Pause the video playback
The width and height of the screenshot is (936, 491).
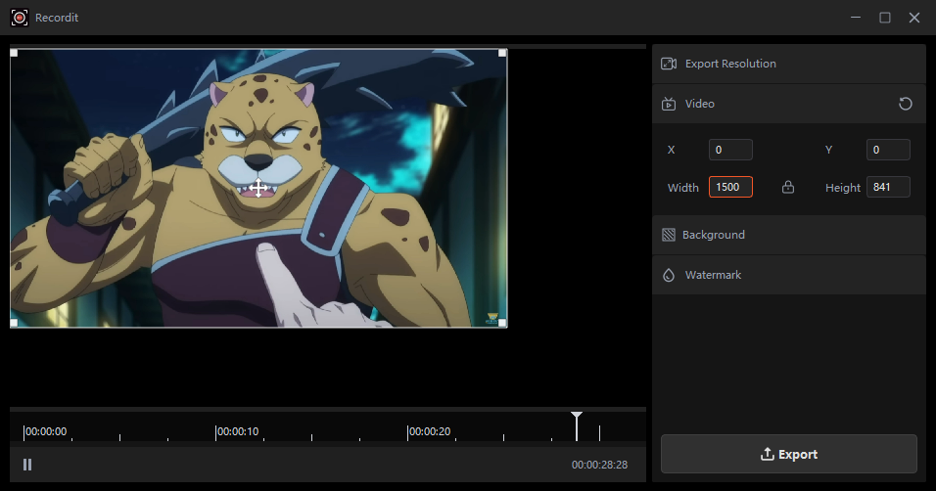tap(27, 465)
